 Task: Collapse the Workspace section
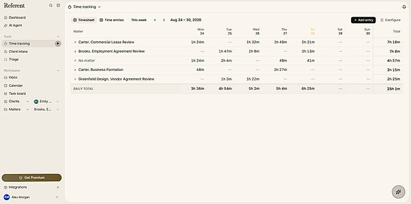click(58, 71)
